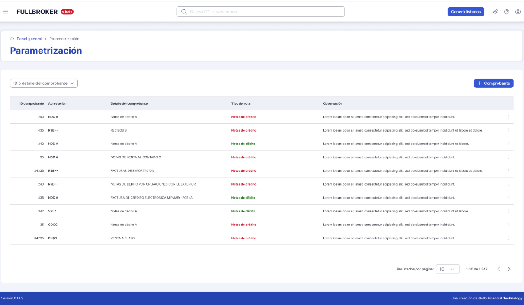
Task: Go to Panel general breadcrumb link
Action: point(29,39)
